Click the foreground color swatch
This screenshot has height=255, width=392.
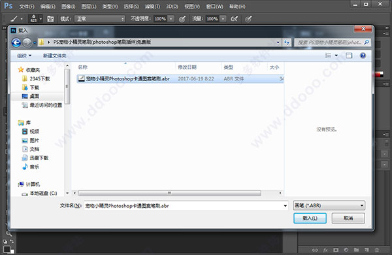pos(7,248)
